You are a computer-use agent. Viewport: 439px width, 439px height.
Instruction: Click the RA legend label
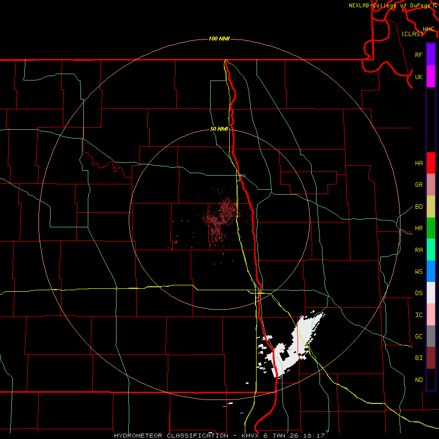pyautogui.click(x=419, y=250)
